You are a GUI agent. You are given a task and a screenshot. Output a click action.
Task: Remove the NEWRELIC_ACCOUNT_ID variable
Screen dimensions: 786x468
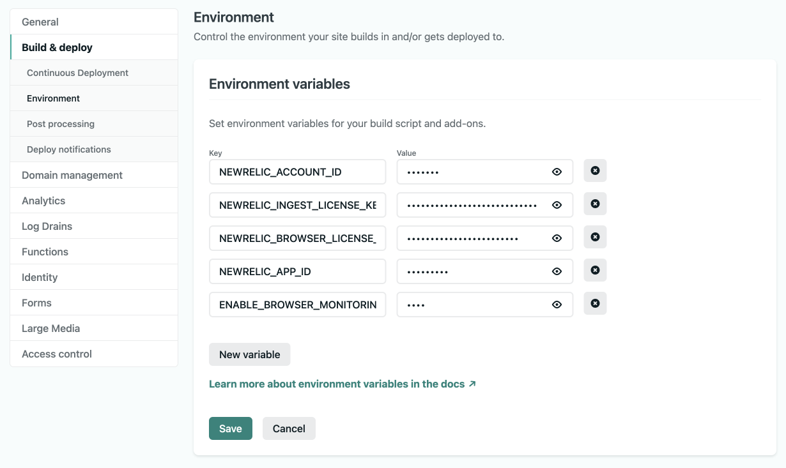click(595, 170)
